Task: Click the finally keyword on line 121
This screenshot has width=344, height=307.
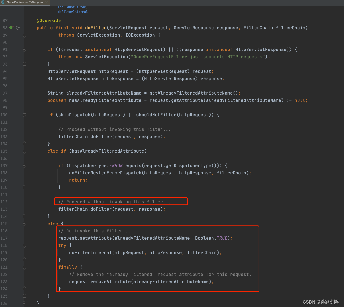Action: [x=67, y=267]
